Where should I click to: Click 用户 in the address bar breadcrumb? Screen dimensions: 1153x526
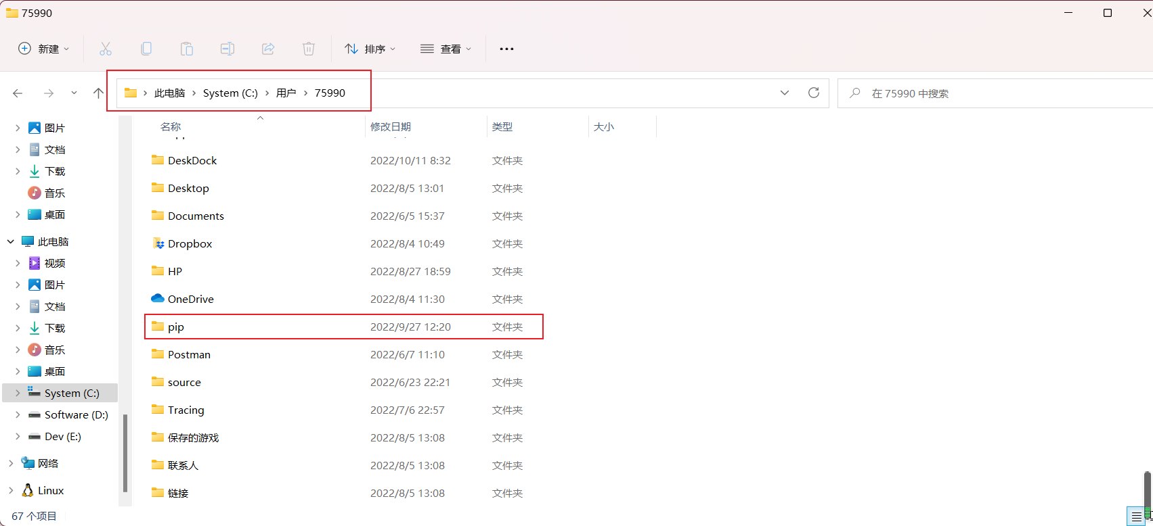point(286,93)
